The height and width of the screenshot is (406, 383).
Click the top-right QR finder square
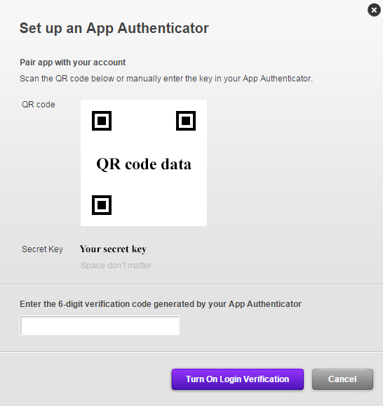[186, 121]
